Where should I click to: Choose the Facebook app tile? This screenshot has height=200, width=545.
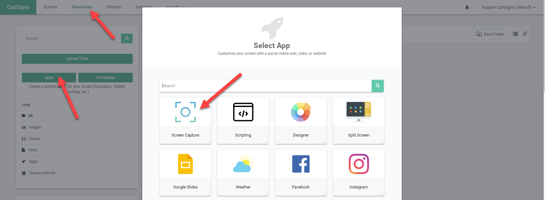point(301,173)
